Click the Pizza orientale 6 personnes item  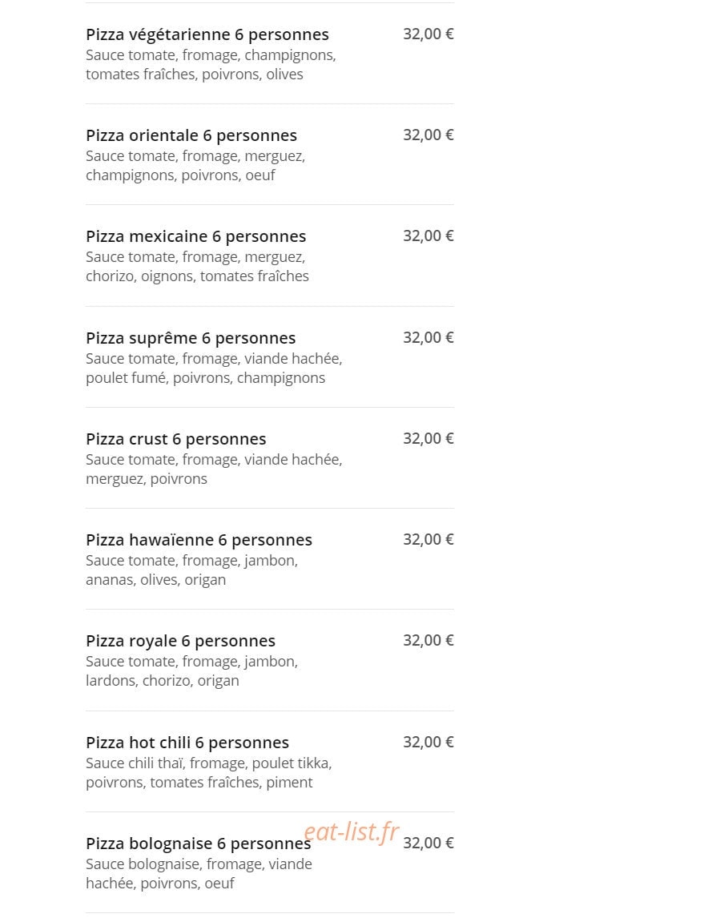click(191, 136)
